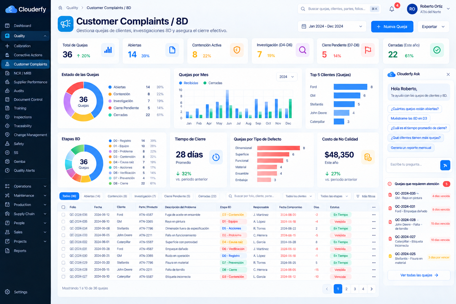Open notifications bell icon
This screenshot has width=456, height=304.
[392, 9]
